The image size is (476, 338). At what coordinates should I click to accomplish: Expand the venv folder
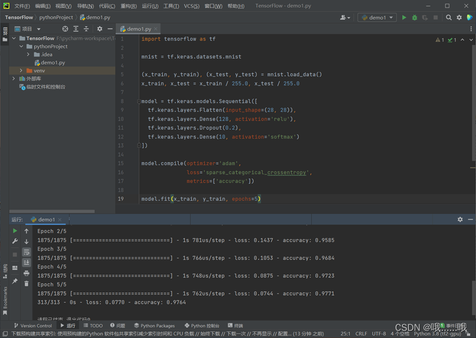pyautogui.click(x=21, y=70)
